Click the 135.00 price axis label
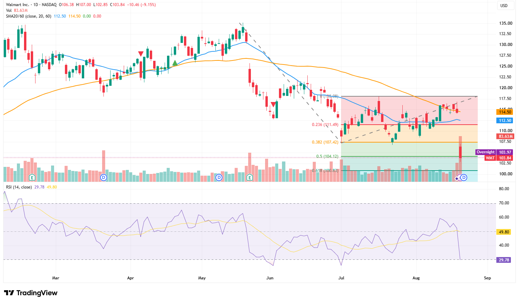Viewport: 519px width, 303px height. tap(506, 23)
